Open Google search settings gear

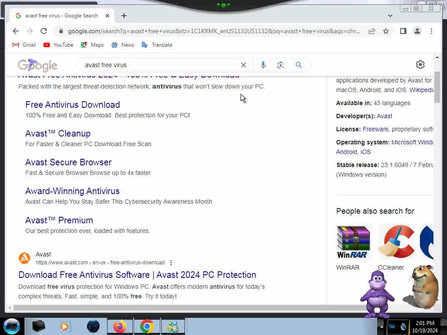(420, 65)
